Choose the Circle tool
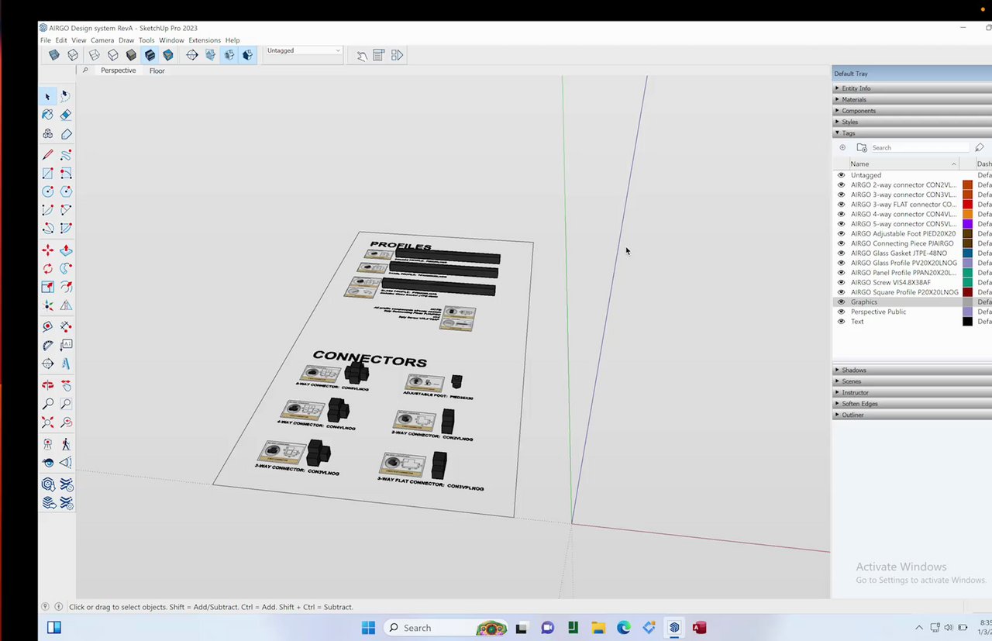The height and width of the screenshot is (641, 992). tap(47, 191)
